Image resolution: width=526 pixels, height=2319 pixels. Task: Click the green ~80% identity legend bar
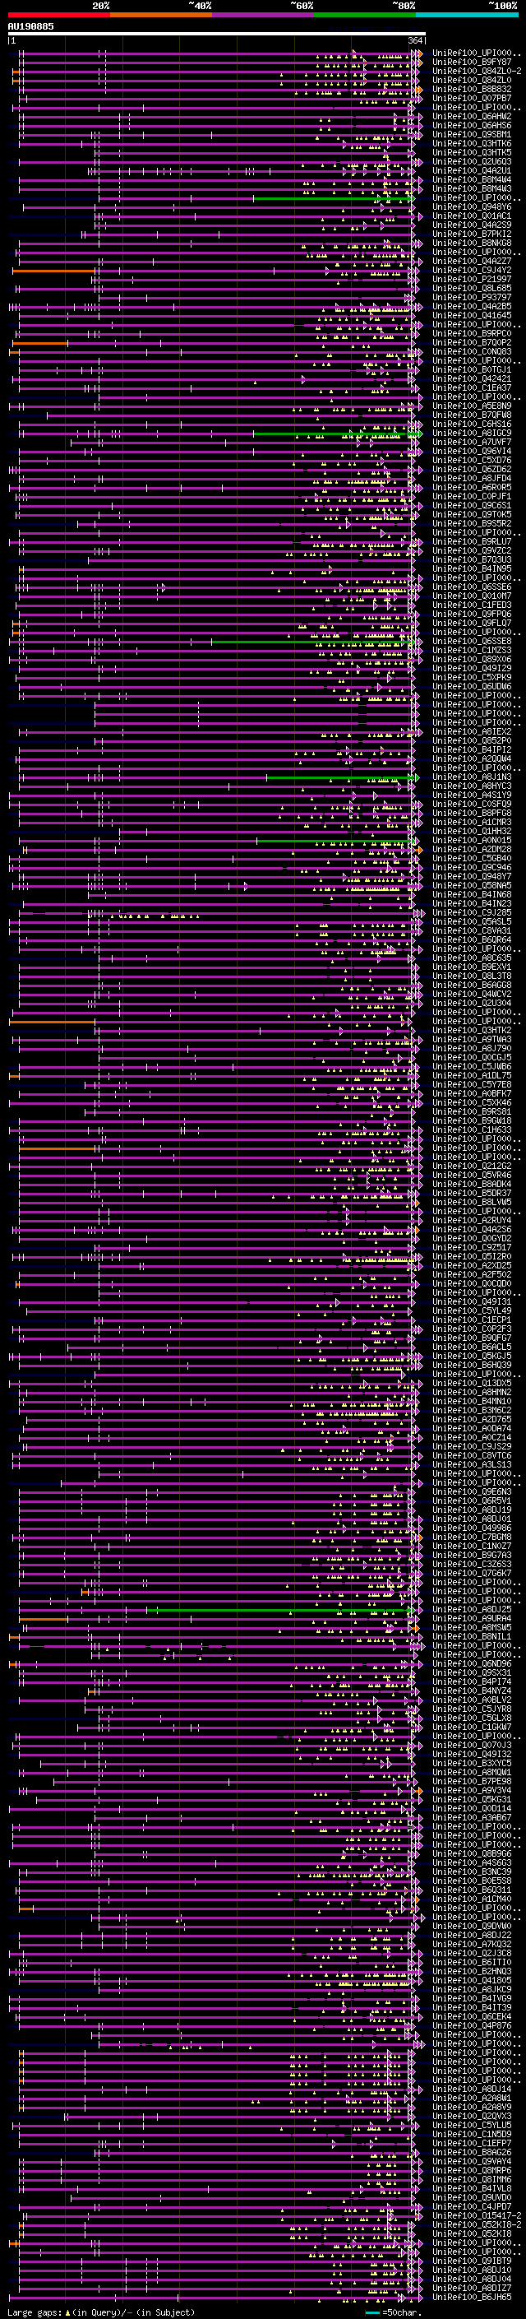coord(365,15)
